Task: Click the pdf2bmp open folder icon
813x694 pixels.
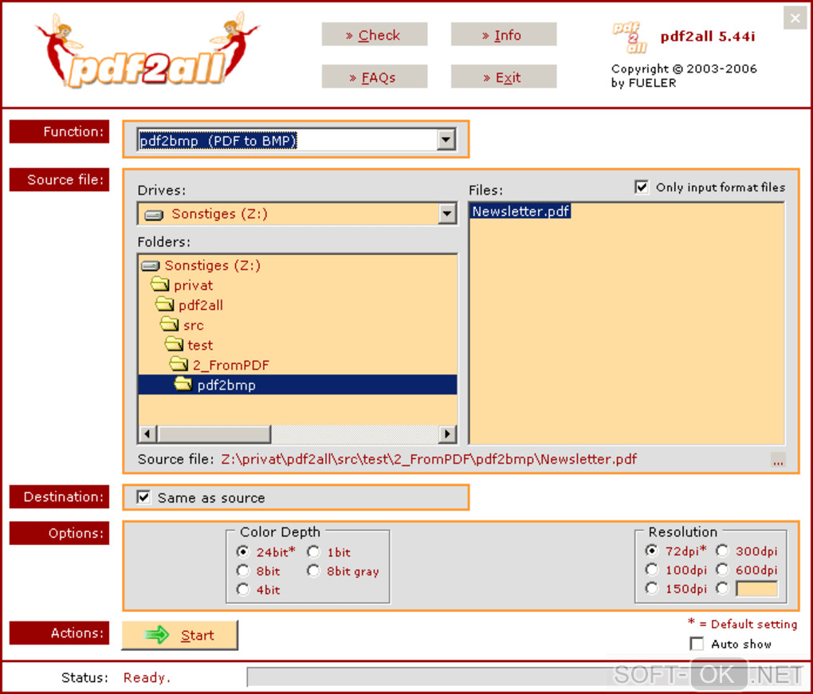Action: (x=183, y=383)
